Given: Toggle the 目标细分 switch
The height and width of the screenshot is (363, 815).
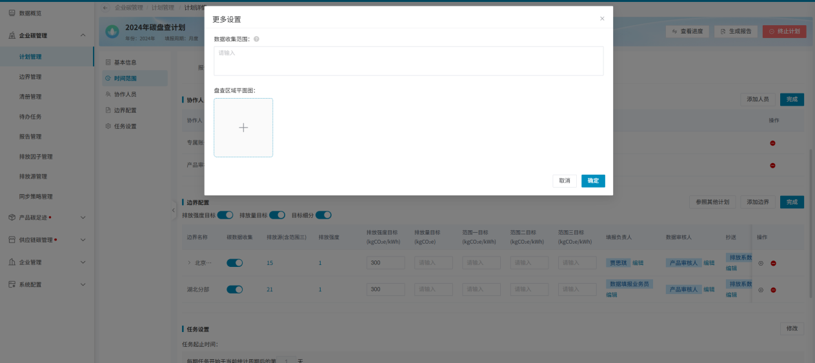Looking at the screenshot, I should tap(323, 215).
